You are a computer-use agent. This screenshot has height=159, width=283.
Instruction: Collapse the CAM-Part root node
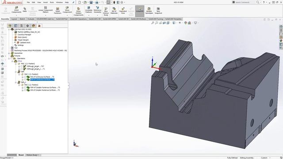tap(9, 29)
